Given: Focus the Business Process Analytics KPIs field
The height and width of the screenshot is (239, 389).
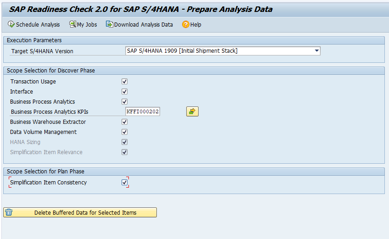Looking at the screenshot, I should point(143,111).
